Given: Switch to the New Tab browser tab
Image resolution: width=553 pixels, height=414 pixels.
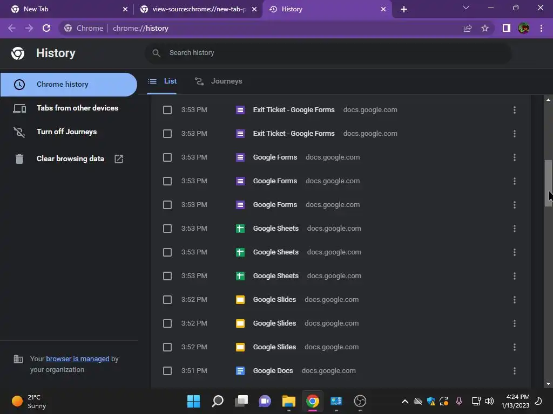Looking at the screenshot, I should point(66,9).
